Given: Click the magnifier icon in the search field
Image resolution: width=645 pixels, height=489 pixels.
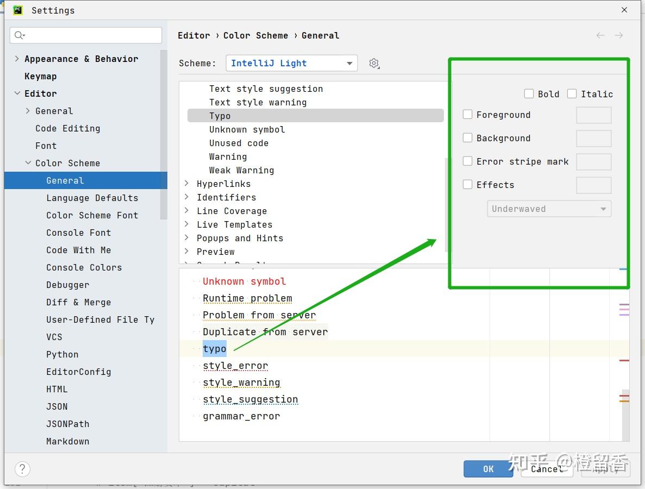Looking at the screenshot, I should click(x=19, y=35).
